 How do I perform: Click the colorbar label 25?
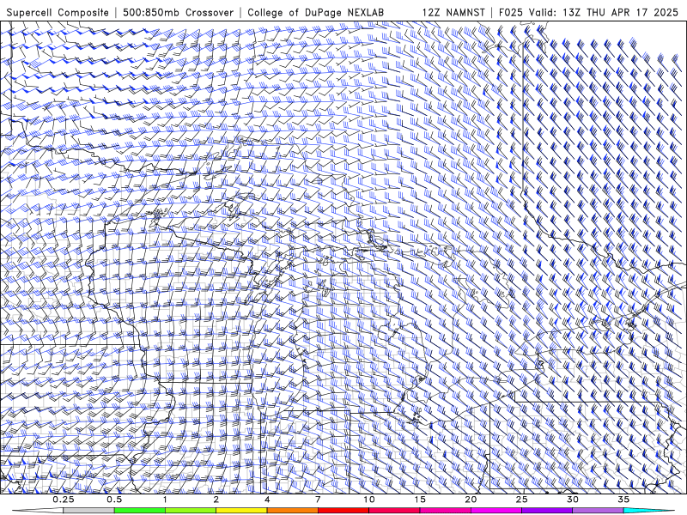pyautogui.click(x=521, y=500)
